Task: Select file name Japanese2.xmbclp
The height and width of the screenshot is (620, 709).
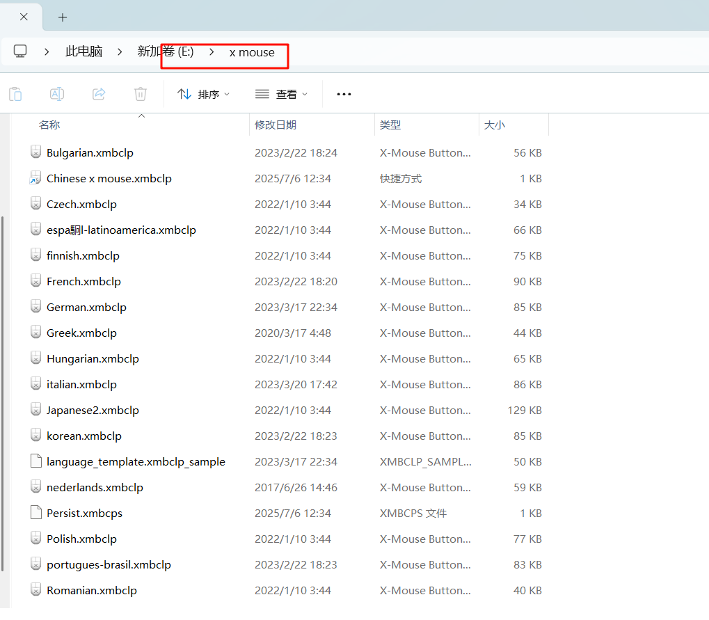Action: click(93, 411)
